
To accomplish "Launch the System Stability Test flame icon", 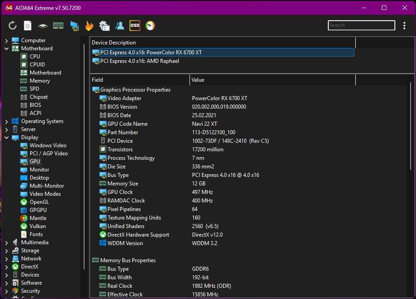I will pyautogui.click(x=89, y=26).
